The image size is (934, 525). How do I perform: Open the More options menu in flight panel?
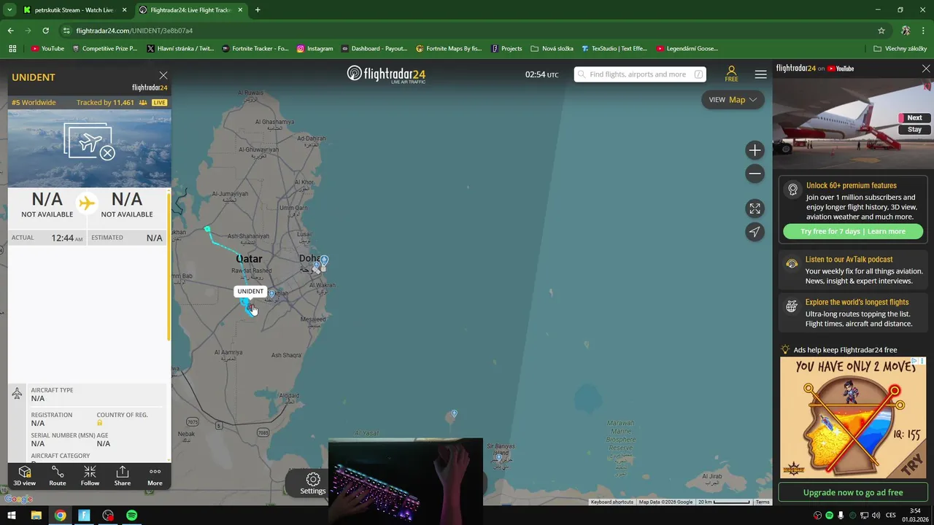point(155,476)
